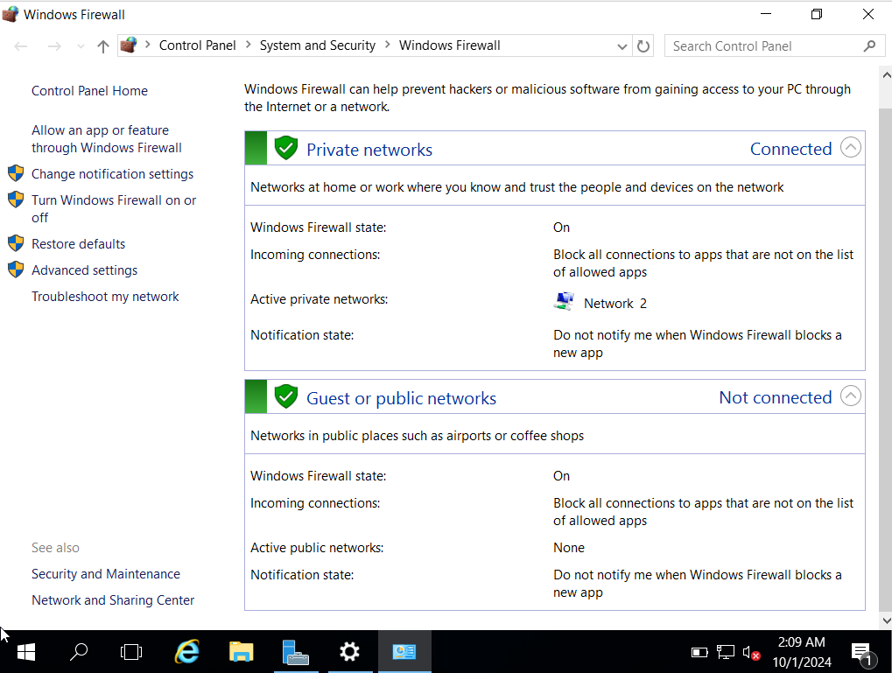
Task: Click the green shield icon for Private networks
Action: (x=286, y=148)
